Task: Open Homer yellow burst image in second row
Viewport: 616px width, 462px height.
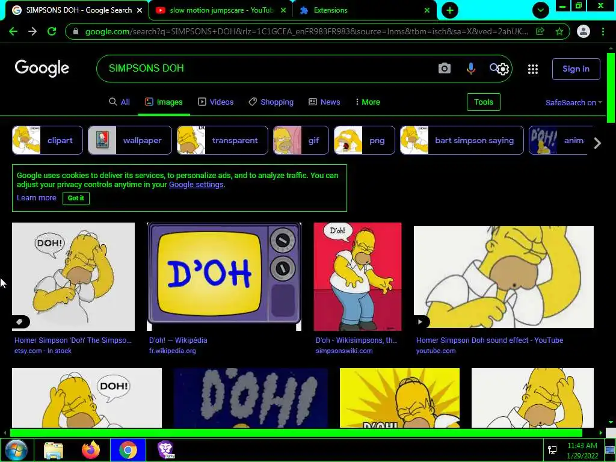Action: 399,398
